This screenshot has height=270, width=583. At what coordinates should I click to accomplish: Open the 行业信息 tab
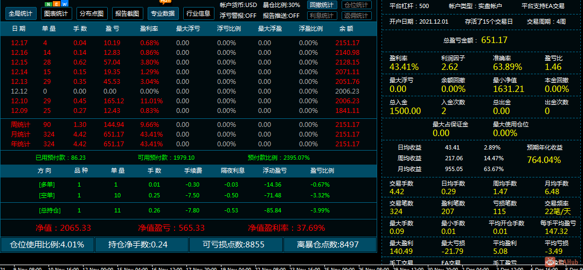(x=198, y=14)
